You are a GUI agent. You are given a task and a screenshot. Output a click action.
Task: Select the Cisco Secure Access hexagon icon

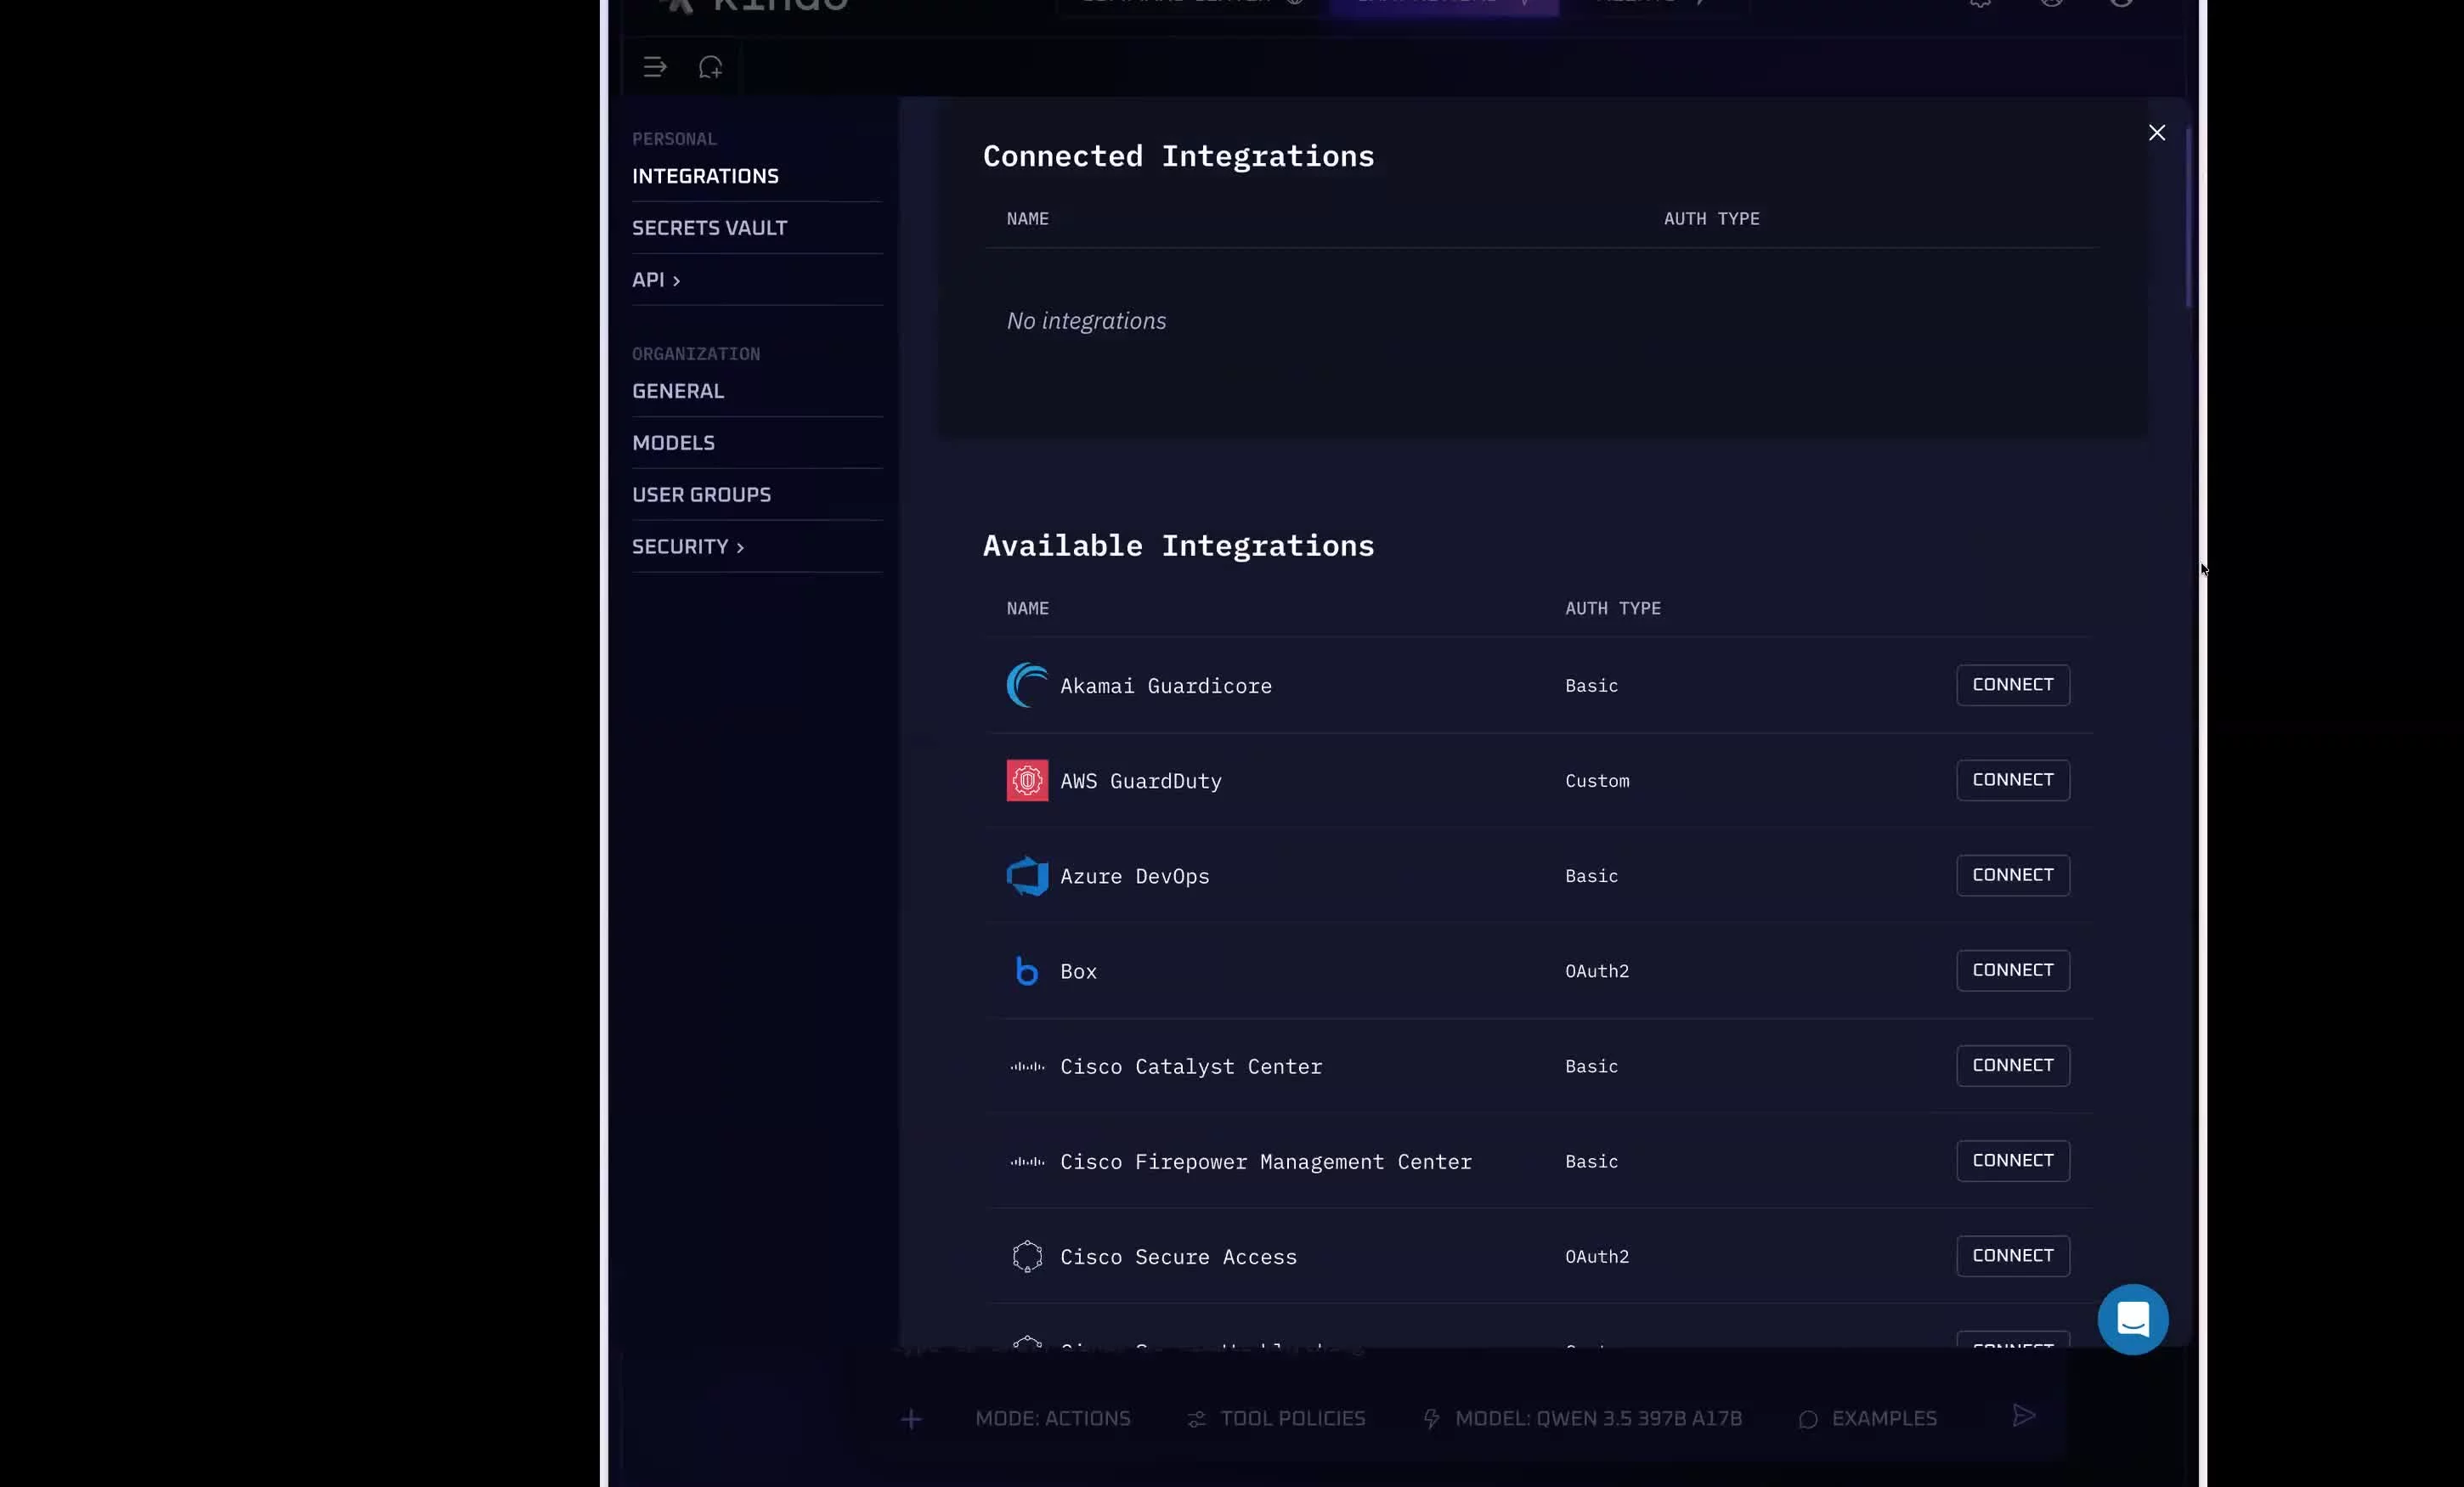pyautogui.click(x=1027, y=1256)
